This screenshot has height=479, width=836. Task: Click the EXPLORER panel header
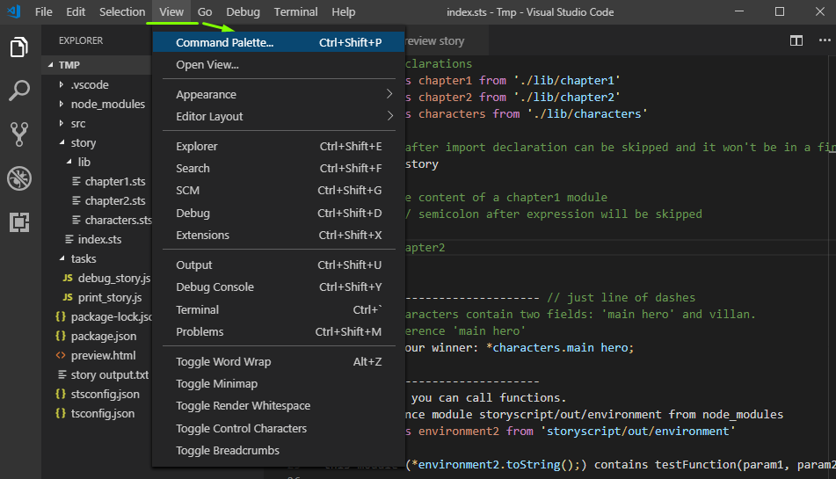tap(81, 40)
